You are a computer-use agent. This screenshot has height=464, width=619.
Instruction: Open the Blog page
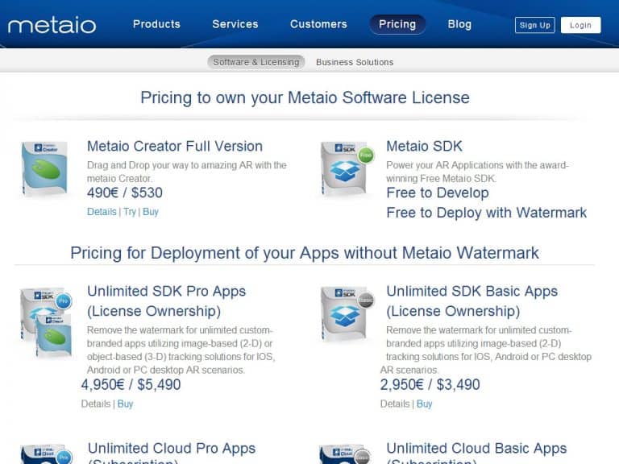(x=459, y=24)
